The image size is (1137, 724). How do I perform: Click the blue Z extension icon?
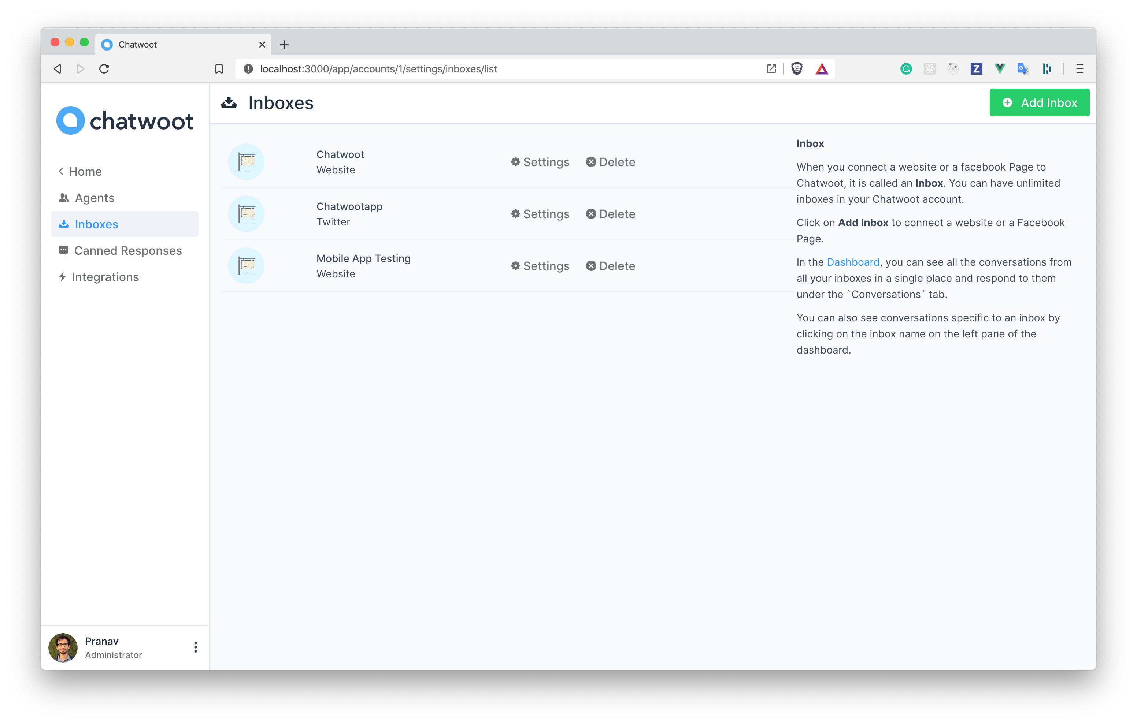click(x=976, y=69)
